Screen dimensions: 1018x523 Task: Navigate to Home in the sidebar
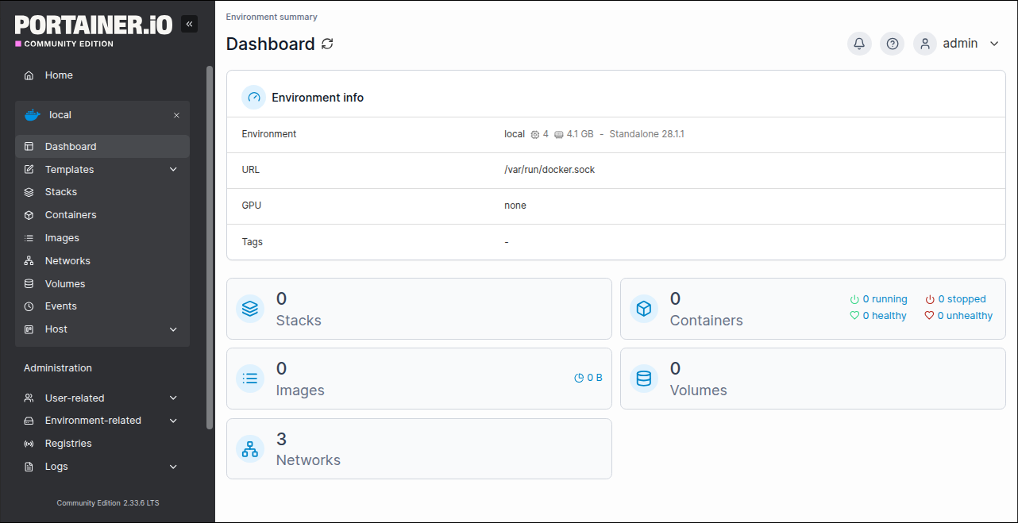click(59, 75)
